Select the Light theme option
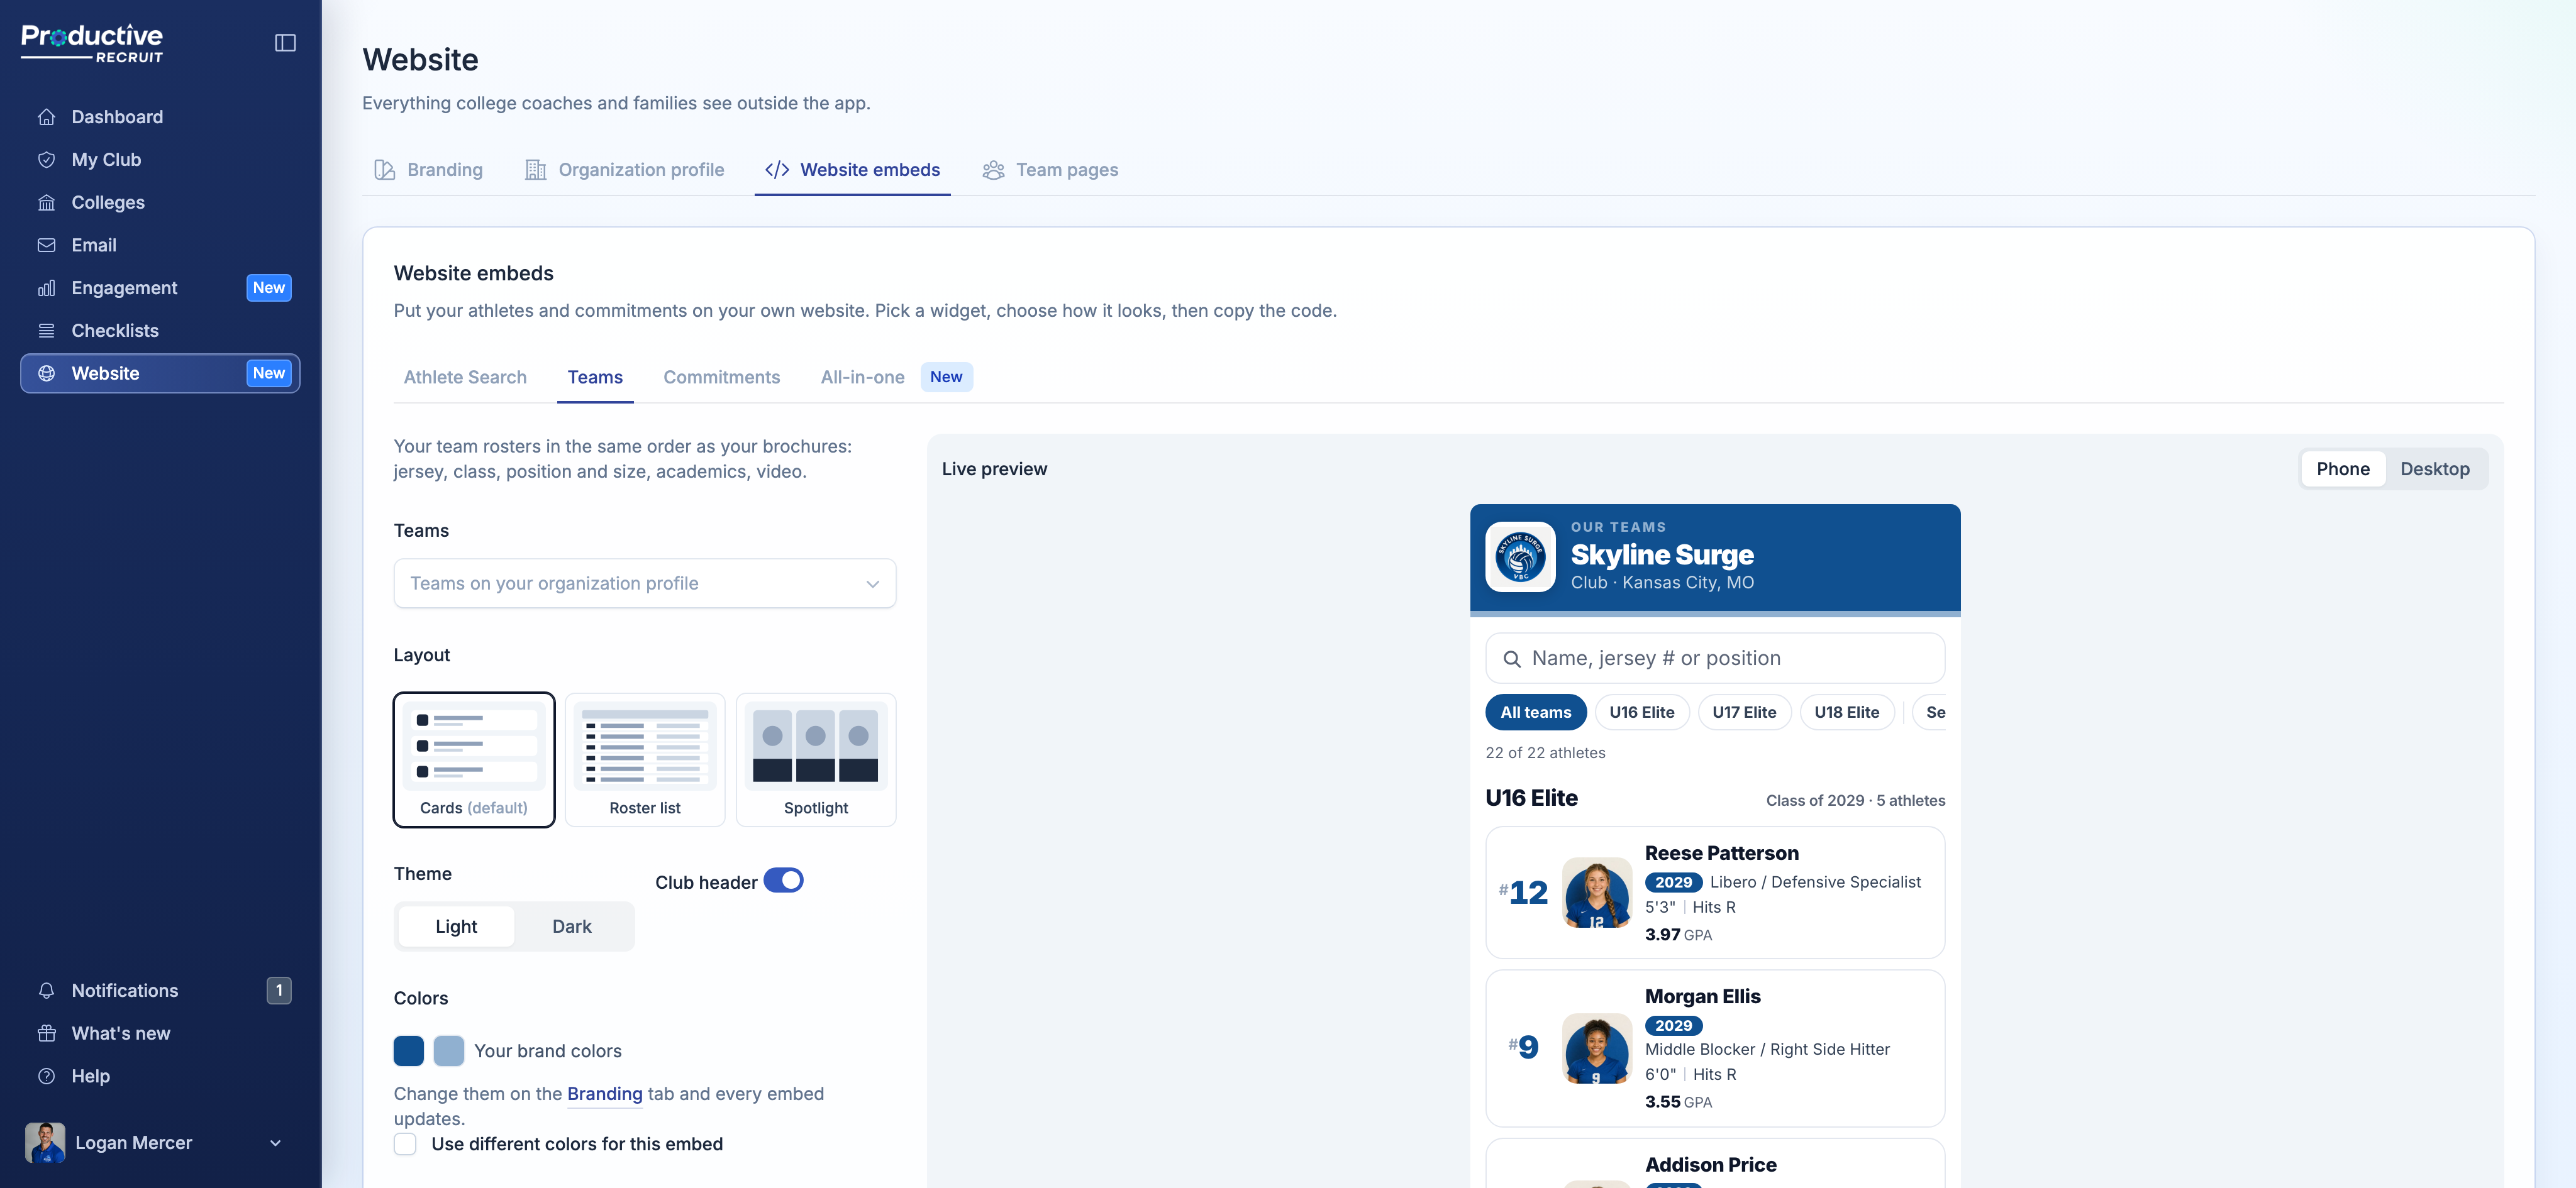 point(456,927)
